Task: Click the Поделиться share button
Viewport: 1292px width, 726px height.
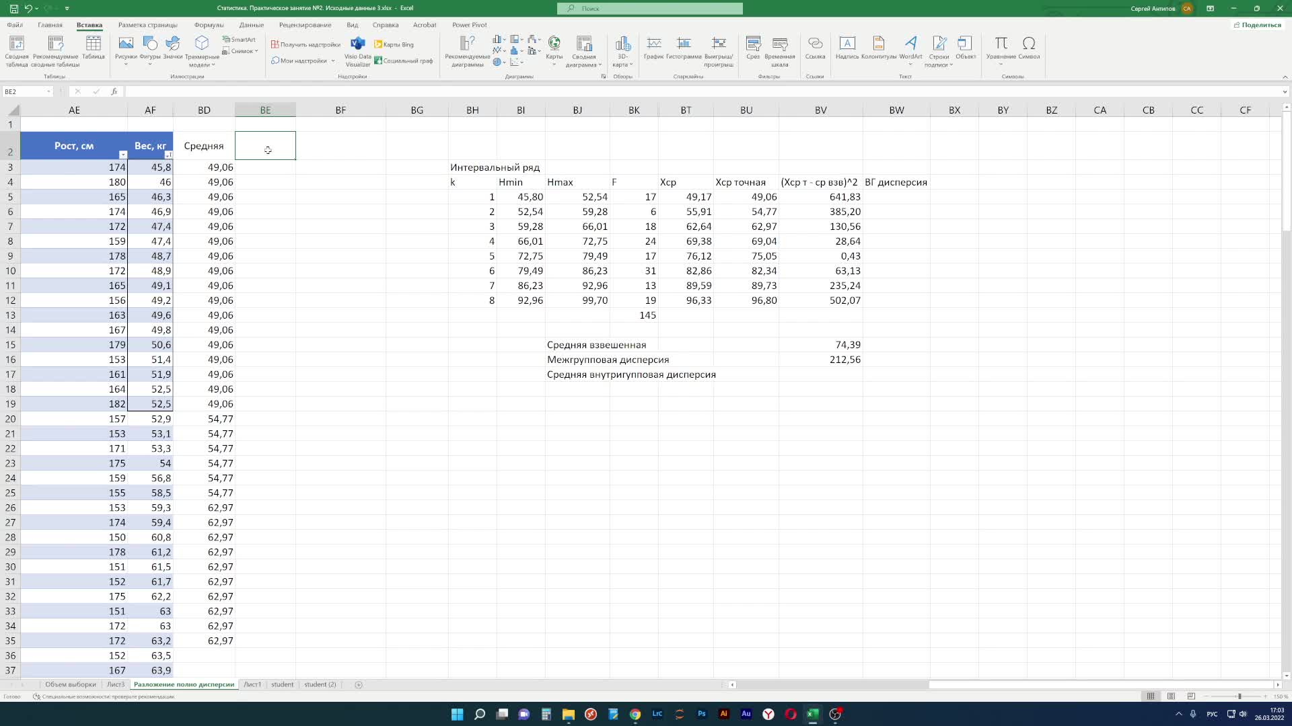Action: pos(1257,25)
